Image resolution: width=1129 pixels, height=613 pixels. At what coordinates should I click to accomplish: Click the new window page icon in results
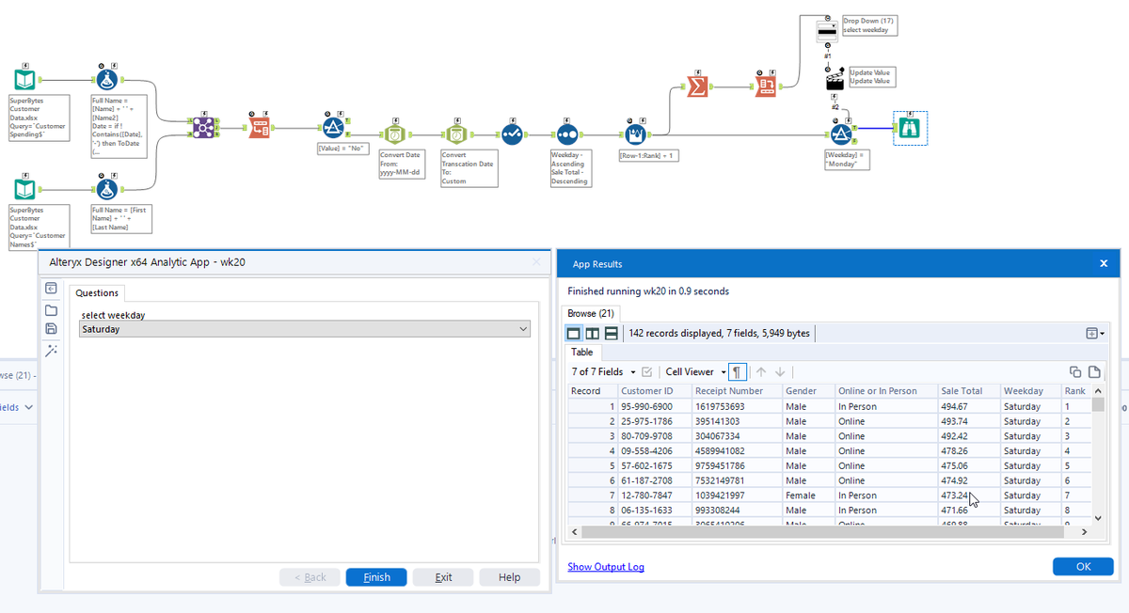(x=1094, y=371)
